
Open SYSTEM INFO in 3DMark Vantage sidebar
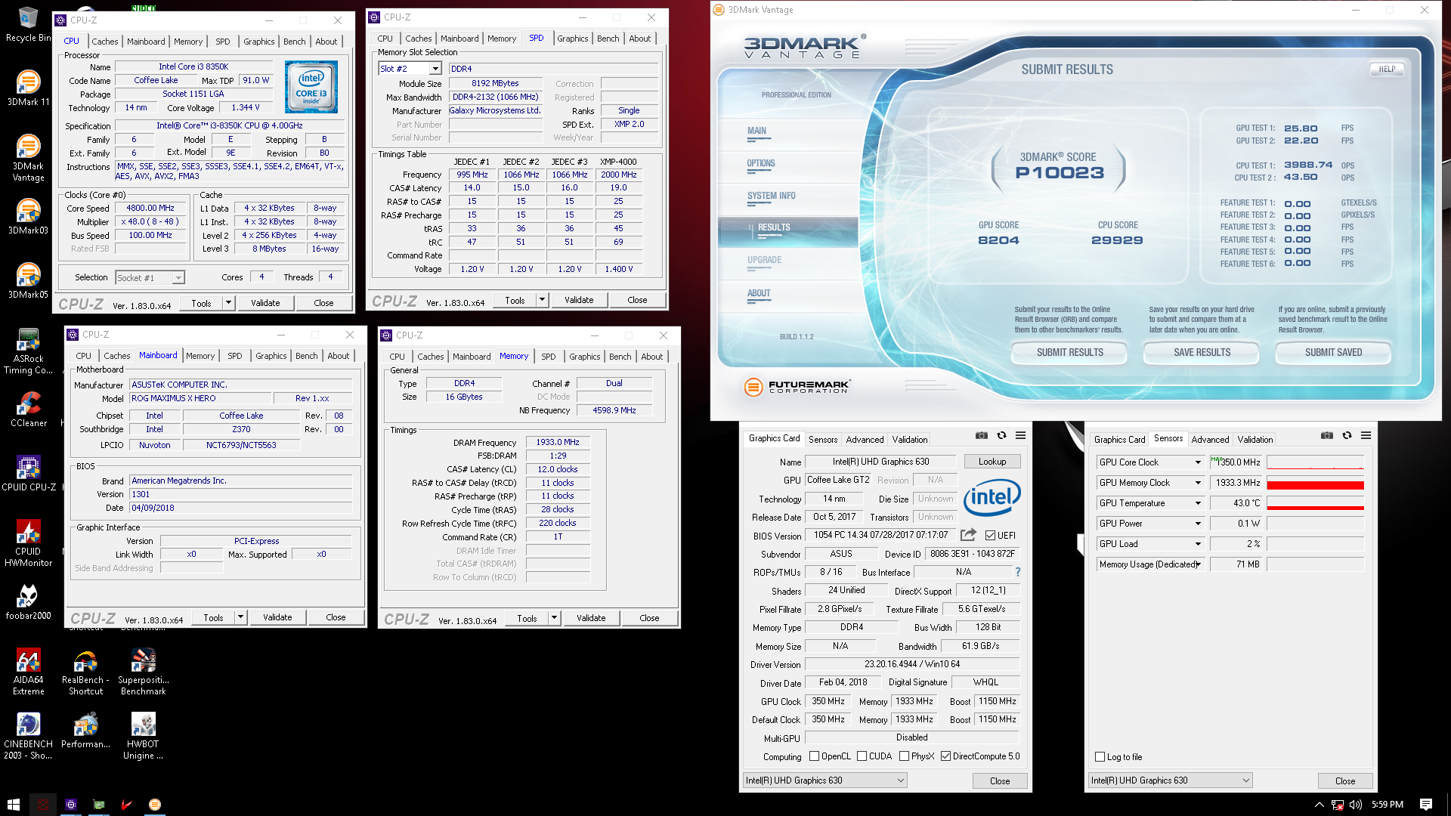(771, 196)
